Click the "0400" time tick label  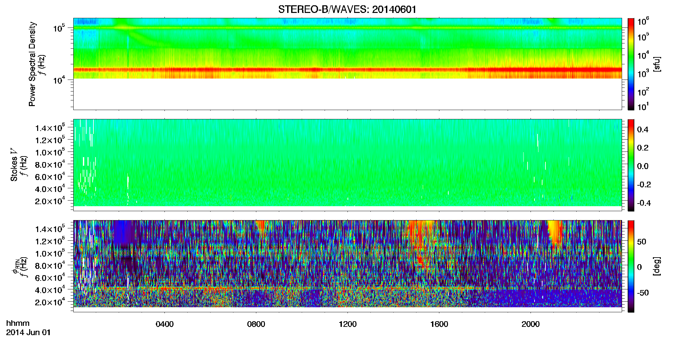[165, 324]
